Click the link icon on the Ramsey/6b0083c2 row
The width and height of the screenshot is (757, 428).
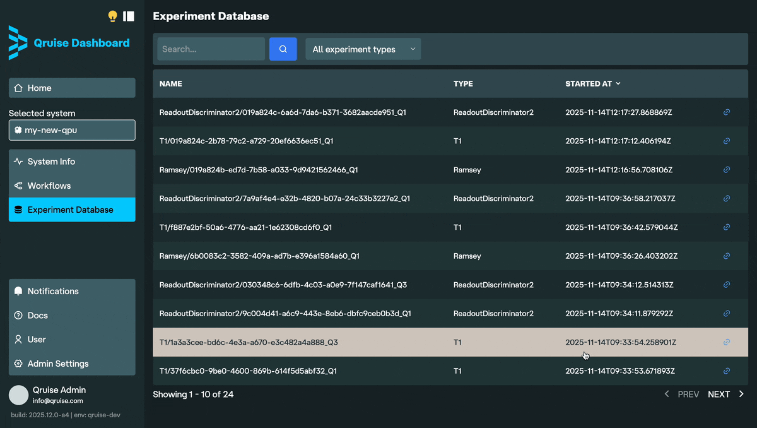726,256
